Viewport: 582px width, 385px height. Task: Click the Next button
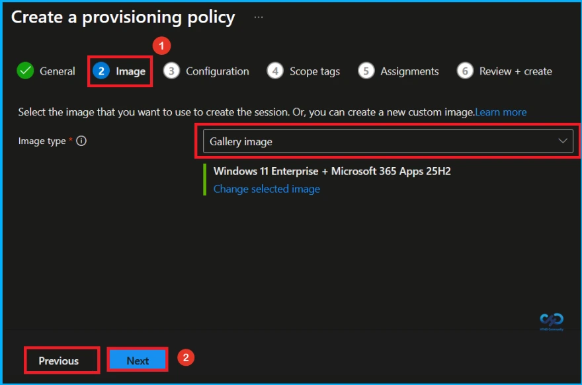(x=137, y=361)
